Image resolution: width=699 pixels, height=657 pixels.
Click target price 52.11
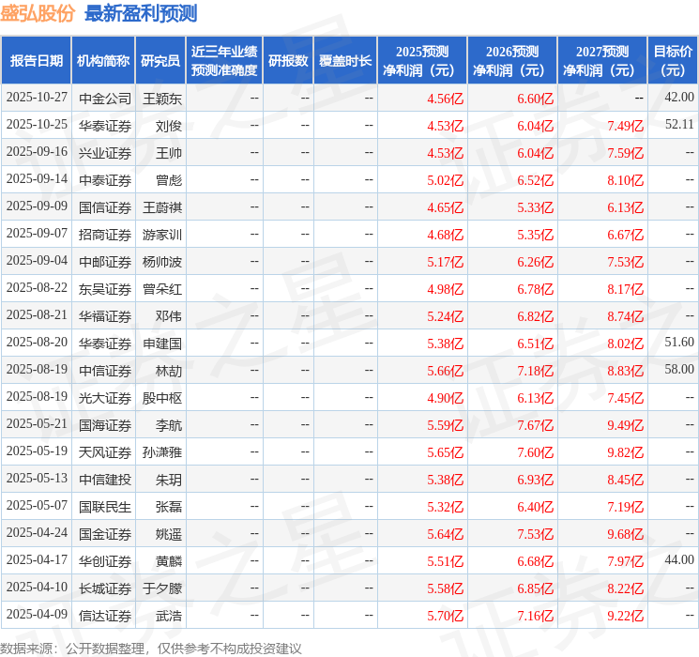[679, 125]
